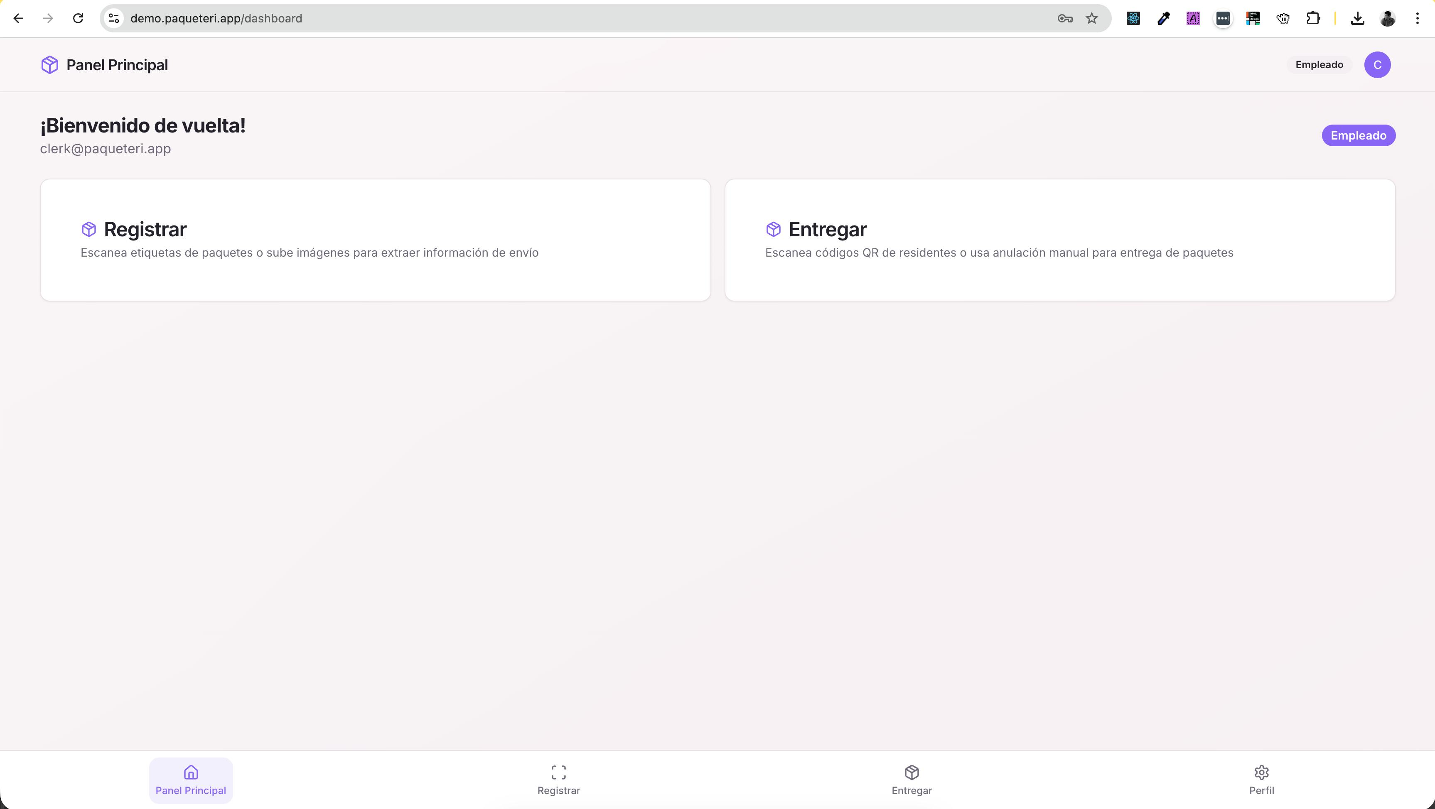The height and width of the screenshot is (809, 1435).
Task: Open the user avatar C menu
Action: tap(1377, 65)
